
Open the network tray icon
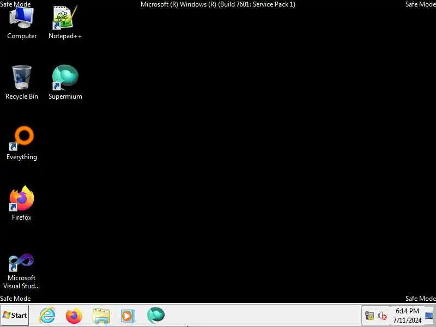[370, 316]
